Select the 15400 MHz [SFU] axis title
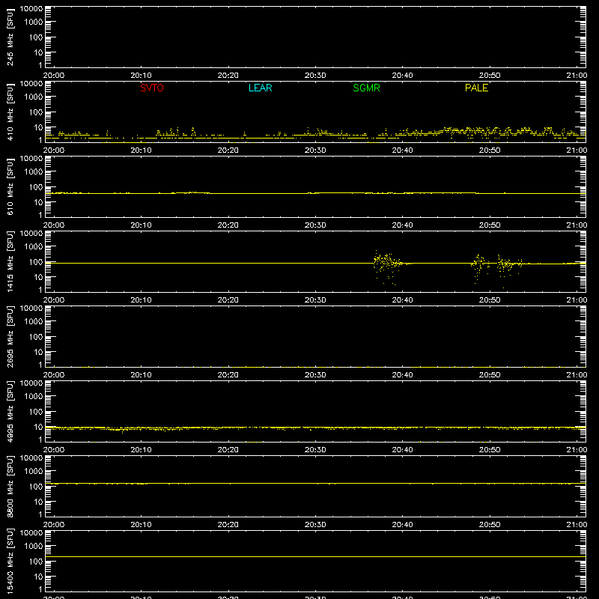The height and width of the screenshot is (599, 599). coord(10,561)
